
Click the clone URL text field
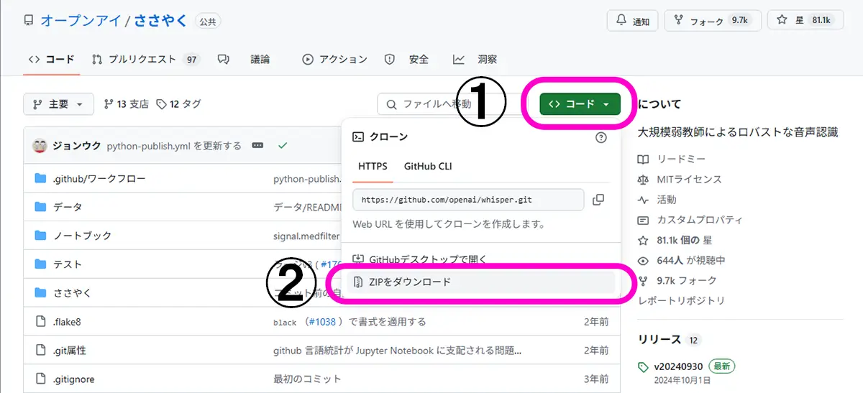[x=468, y=199]
